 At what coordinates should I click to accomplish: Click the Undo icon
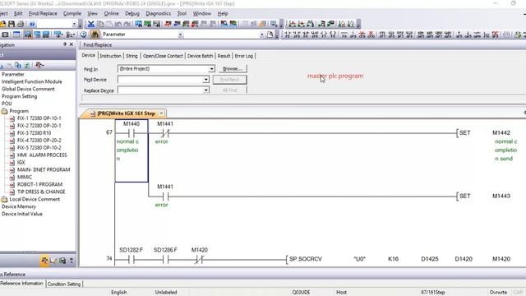[x=118, y=24]
